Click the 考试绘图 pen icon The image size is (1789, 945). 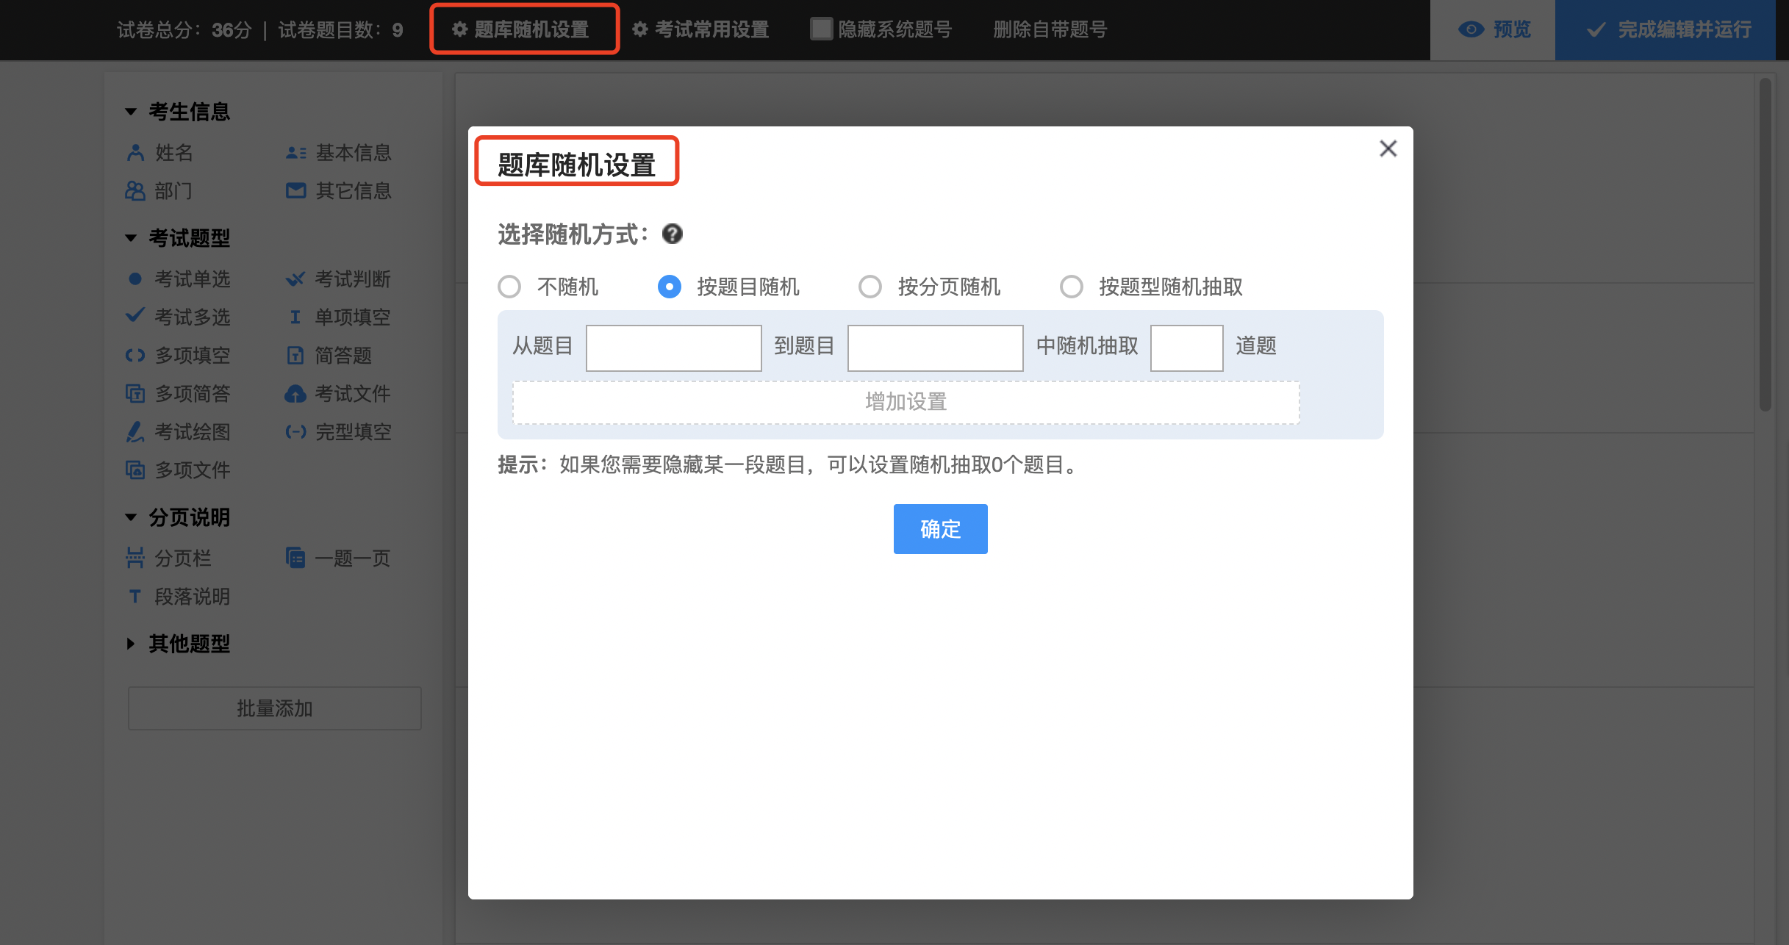tap(135, 432)
